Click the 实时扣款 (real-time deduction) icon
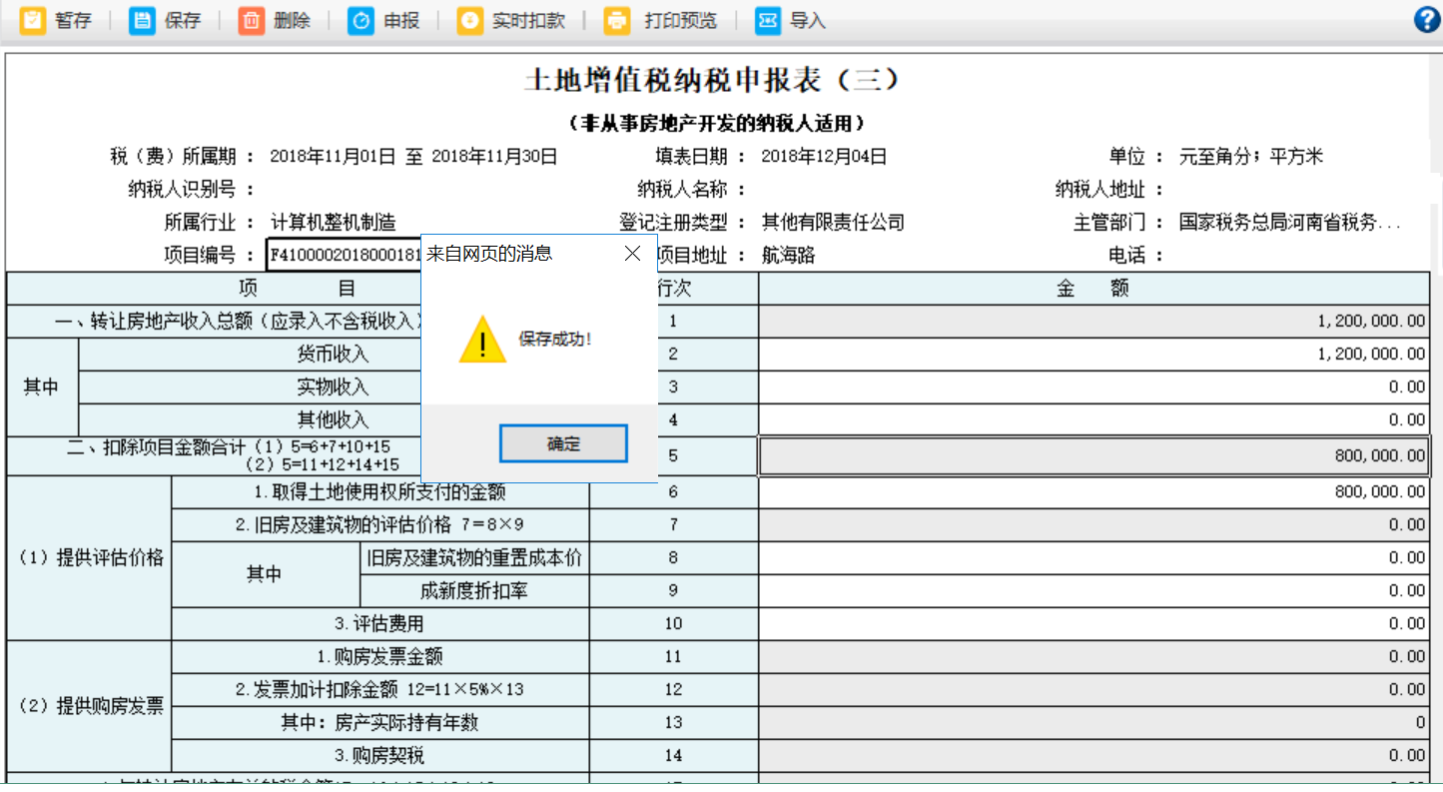Image resolution: width=1443 pixels, height=792 pixels. pyautogui.click(x=469, y=18)
